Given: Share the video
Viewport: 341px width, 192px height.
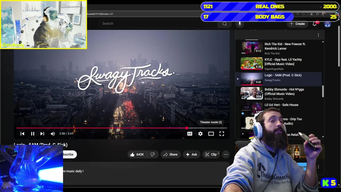Looking at the screenshot, I should click(170, 154).
